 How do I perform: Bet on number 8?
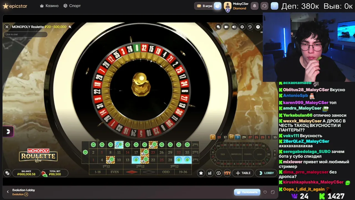click(110, 152)
